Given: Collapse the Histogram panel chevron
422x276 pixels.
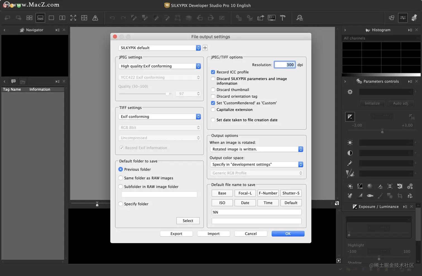Looking at the screenshot, I should 345,30.
